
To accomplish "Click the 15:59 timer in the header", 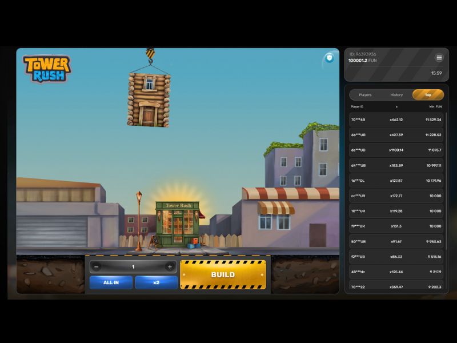I will click(x=436, y=73).
